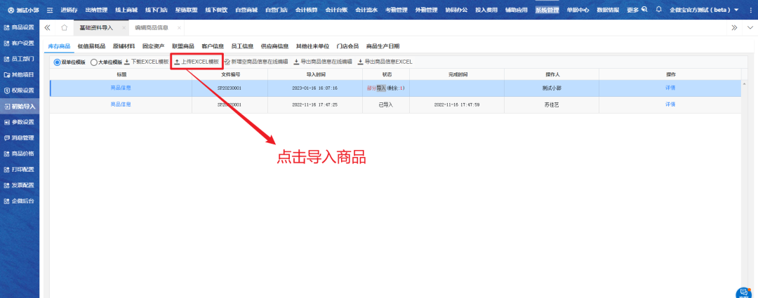Open 详情 link for first row
The width and height of the screenshot is (758, 298).
tap(670, 88)
